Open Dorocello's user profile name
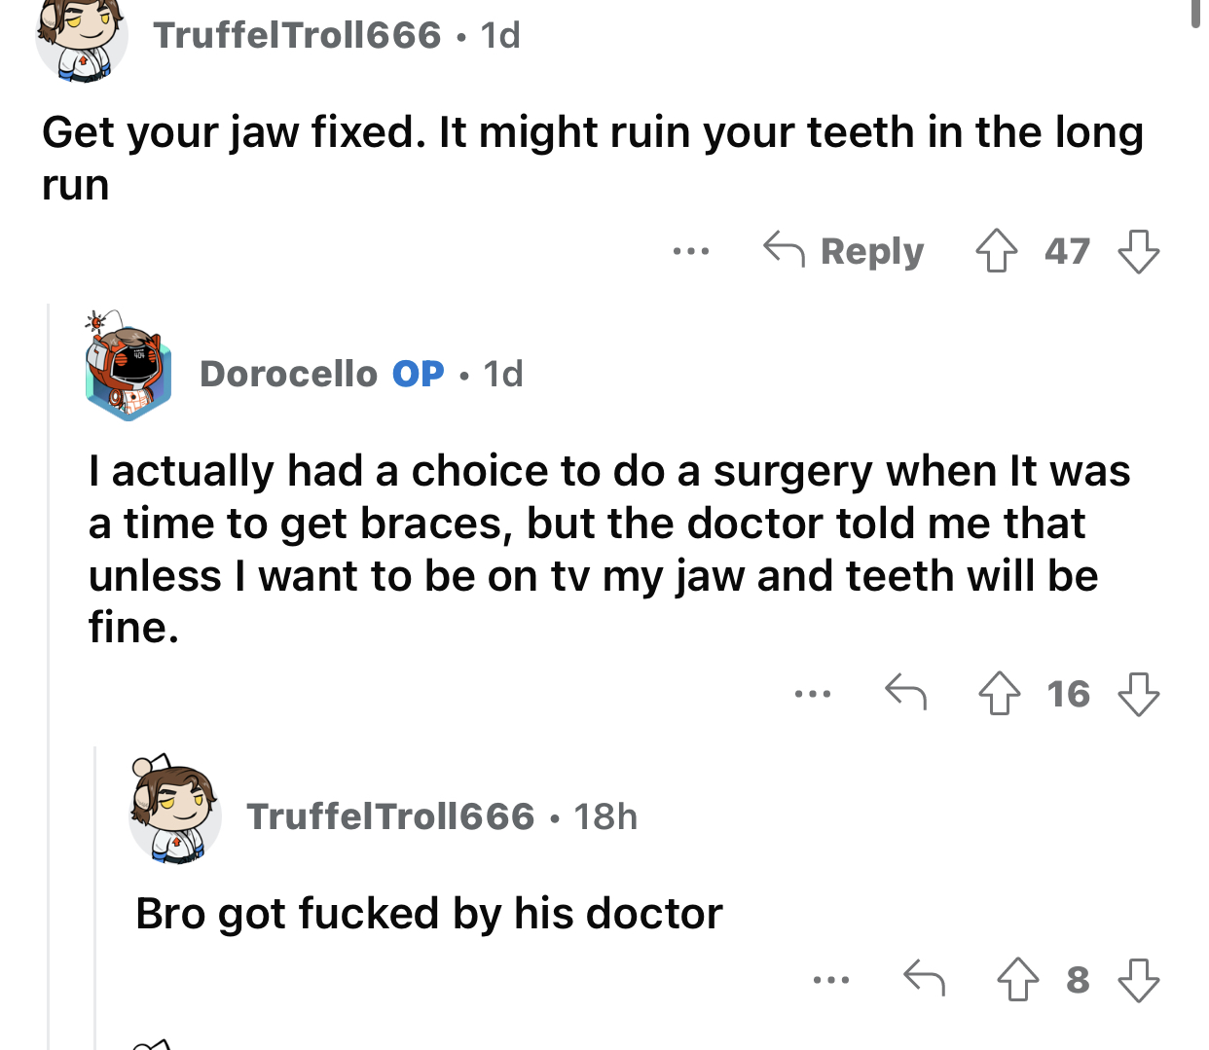 (x=288, y=374)
